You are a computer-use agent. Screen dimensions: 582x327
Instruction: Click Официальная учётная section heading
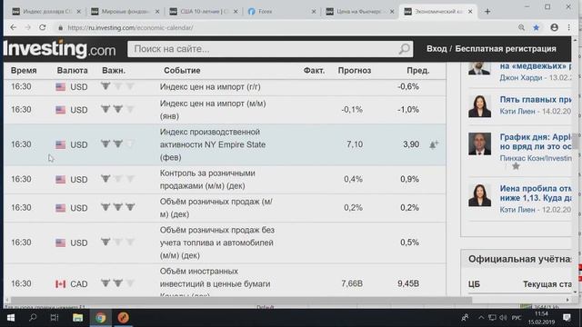519,259
